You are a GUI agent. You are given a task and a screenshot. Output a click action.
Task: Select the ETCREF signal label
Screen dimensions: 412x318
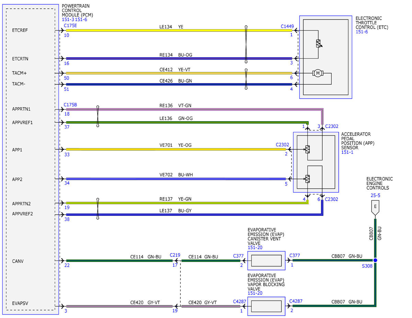[x=20, y=30]
